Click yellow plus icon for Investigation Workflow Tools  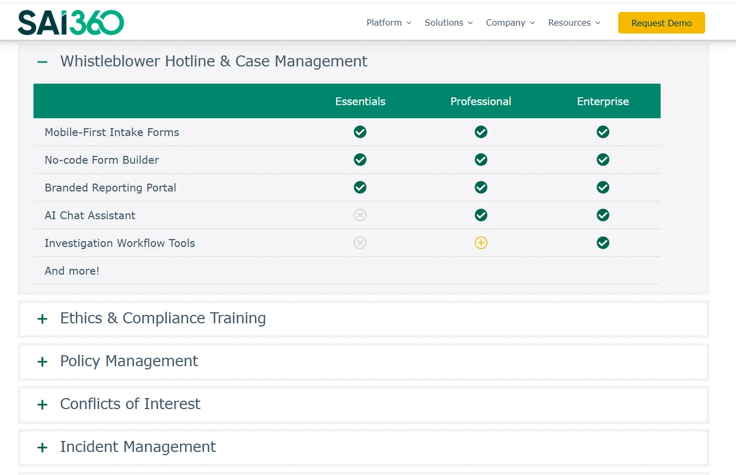click(481, 243)
